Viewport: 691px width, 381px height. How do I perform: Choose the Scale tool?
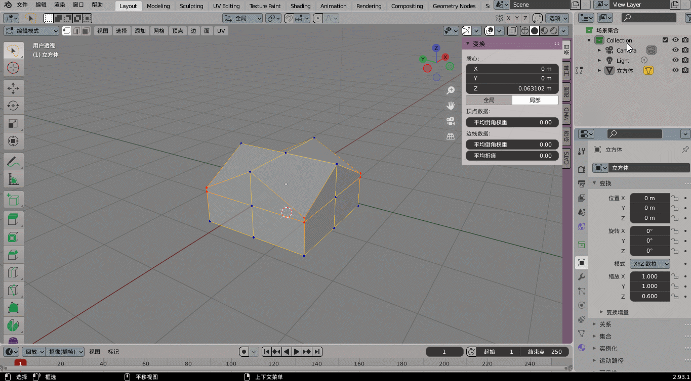14,123
